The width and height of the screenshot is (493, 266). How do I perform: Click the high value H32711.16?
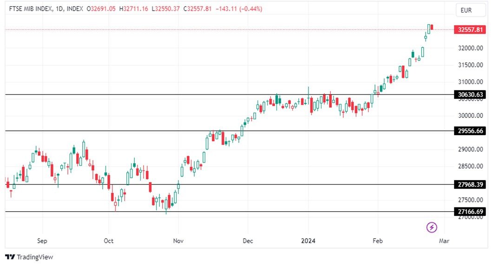[x=134, y=9]
